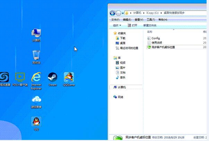Screen dimensions: 209x141
Task: Select the Internet Explorer desktop icon
Action: [36, 81]
